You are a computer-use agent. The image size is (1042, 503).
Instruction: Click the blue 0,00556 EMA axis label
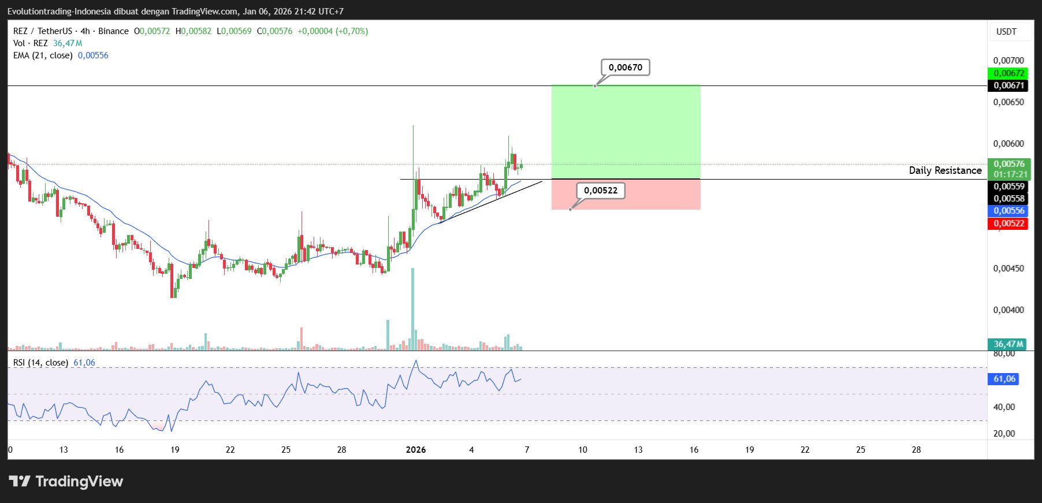coord(1008,211)
